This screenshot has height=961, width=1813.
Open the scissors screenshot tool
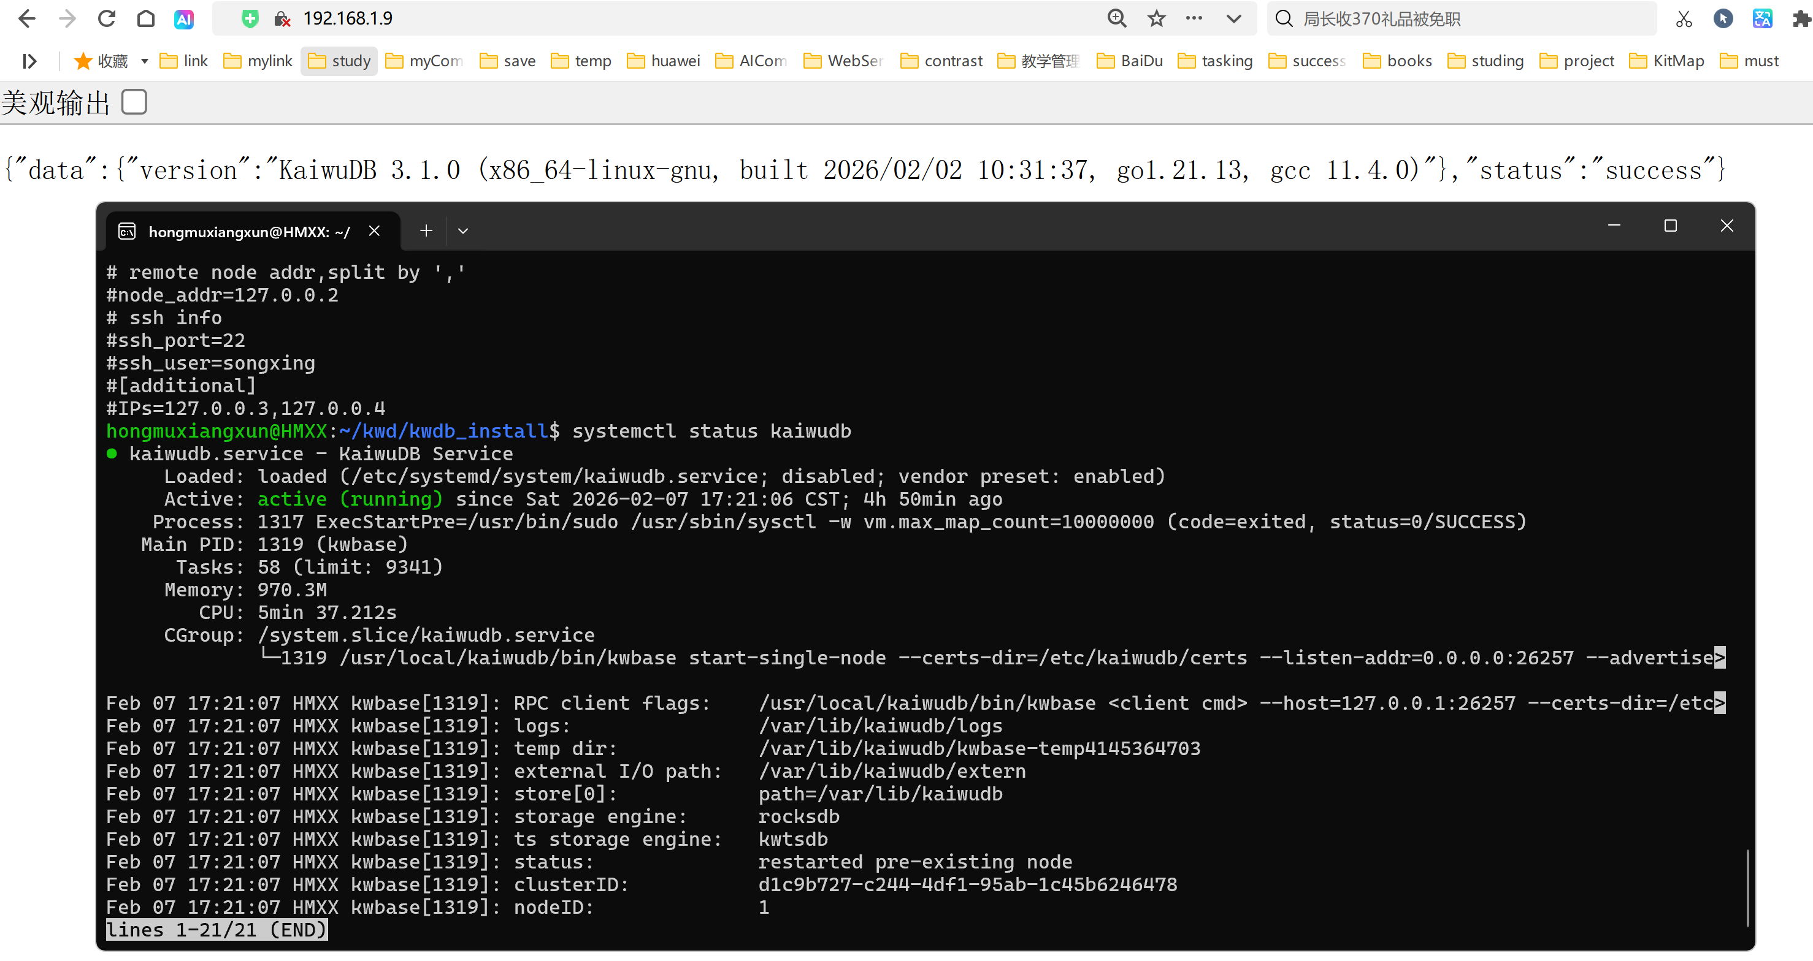point(1684,19)
